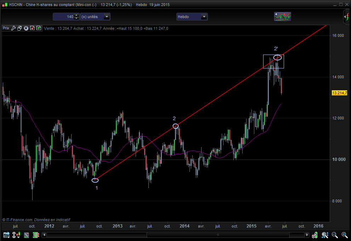Click the 16 000 price axis label
Screen dimensions: 351x241
click(338, 35)
